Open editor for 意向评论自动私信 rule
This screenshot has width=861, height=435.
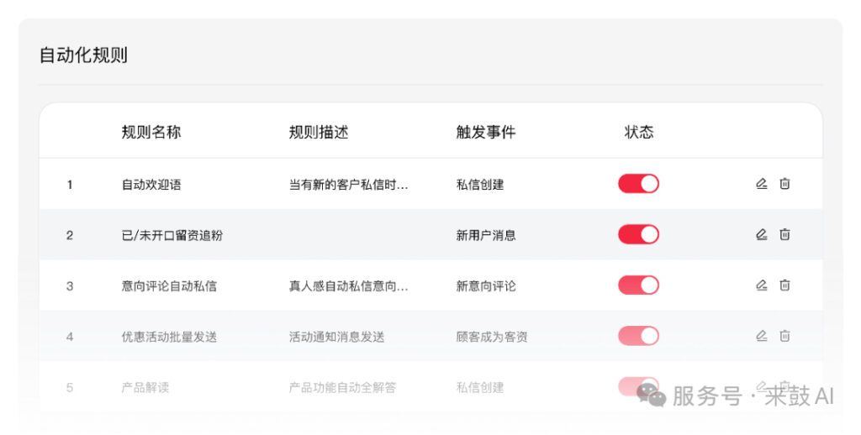pyautogui.click(x=761, y=286)
